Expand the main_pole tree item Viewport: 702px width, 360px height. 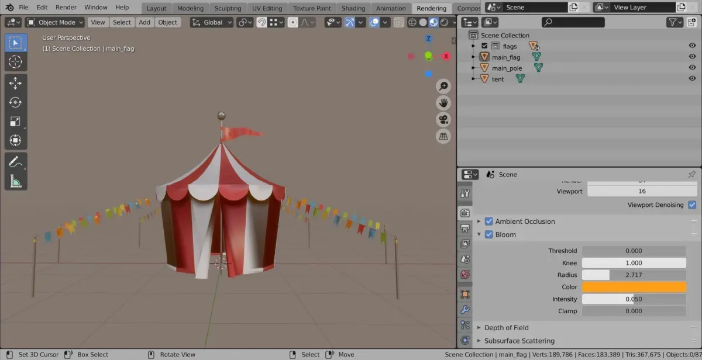(474, 68)
